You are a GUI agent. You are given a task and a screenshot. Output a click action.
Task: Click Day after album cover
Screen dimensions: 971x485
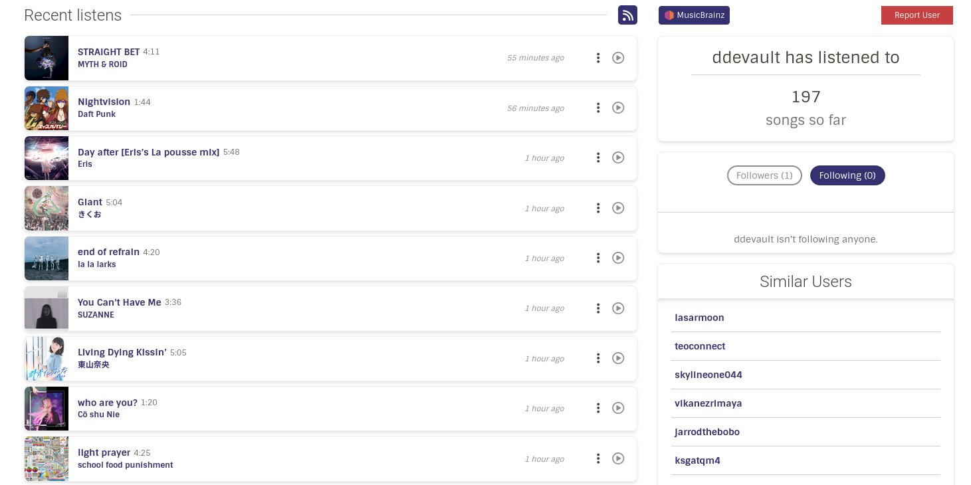(47, 158)
